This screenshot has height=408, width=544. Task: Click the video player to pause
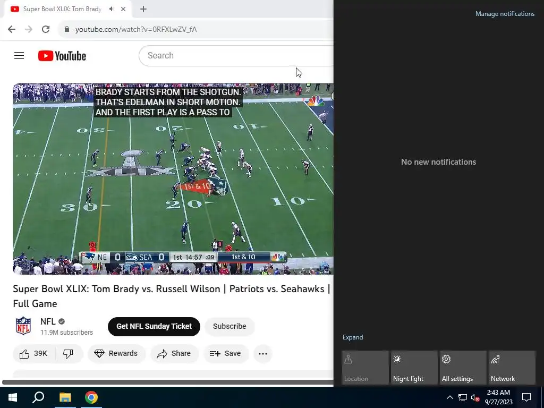173,179
